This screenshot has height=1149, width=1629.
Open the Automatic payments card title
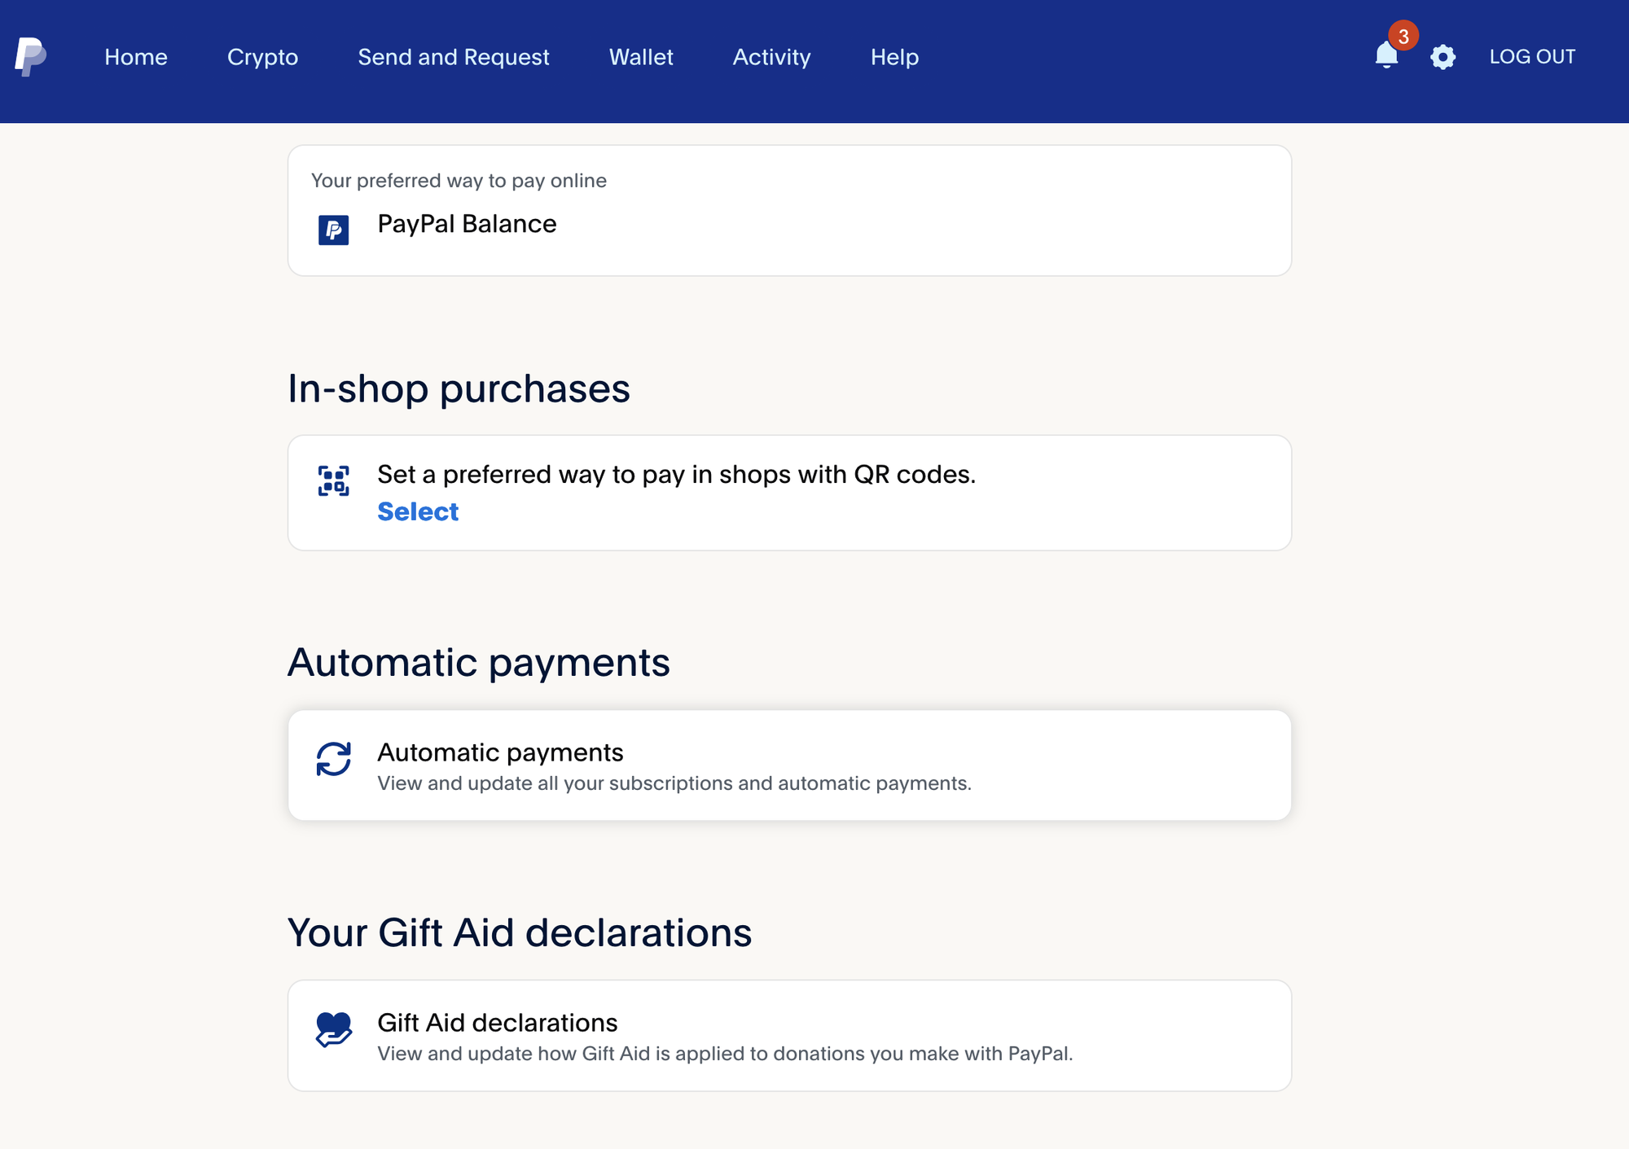click(x=500, y=752)
